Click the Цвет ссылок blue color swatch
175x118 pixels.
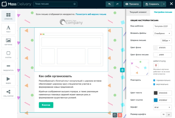click(x=155, y=100)
